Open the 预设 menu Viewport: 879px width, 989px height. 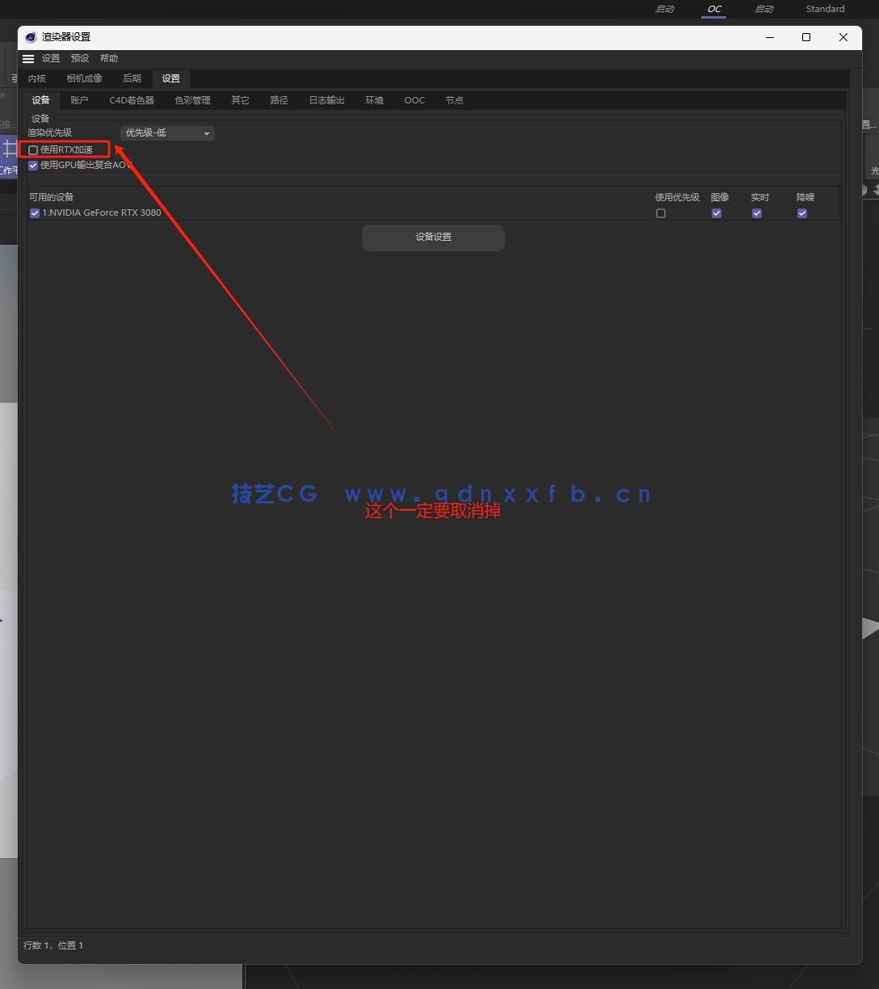pos(79,58)
